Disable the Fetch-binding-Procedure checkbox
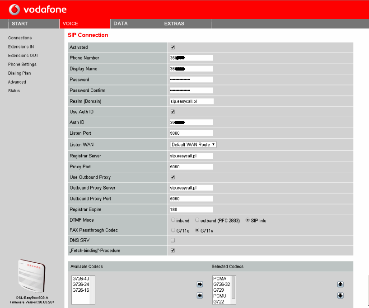The image size is (369, 308). pyautogui.click(x=172, y=250)
